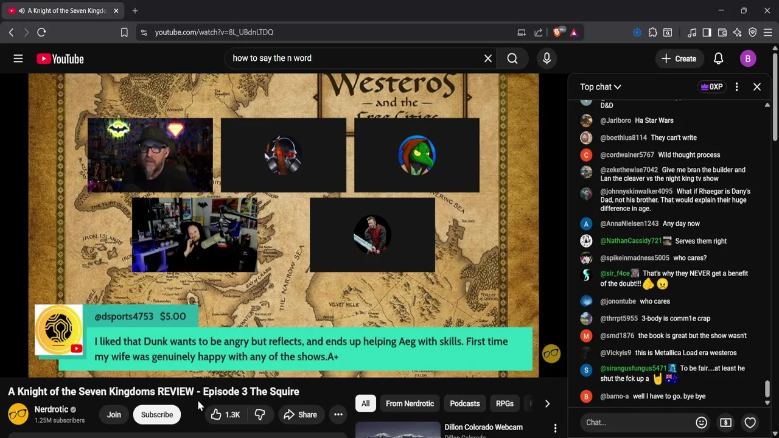Send a Super Chat dollar icon
Screen dimensions: 779x438
[725, 422]
